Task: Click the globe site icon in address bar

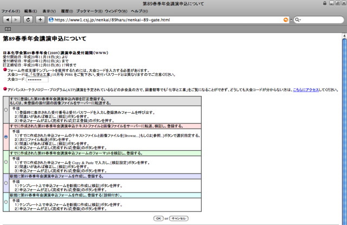Action: (x=52, y=20)
